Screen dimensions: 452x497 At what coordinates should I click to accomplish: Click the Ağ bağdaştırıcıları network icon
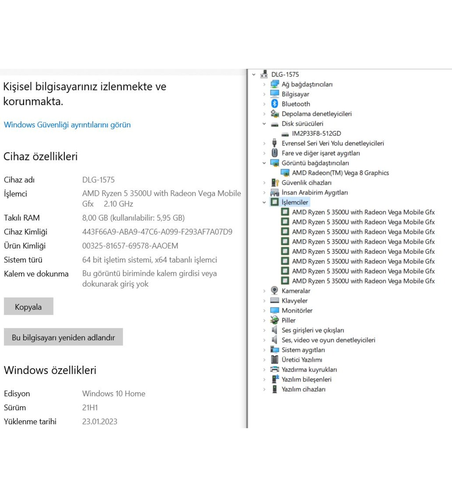pyautogui.click(x=275, y=84)
